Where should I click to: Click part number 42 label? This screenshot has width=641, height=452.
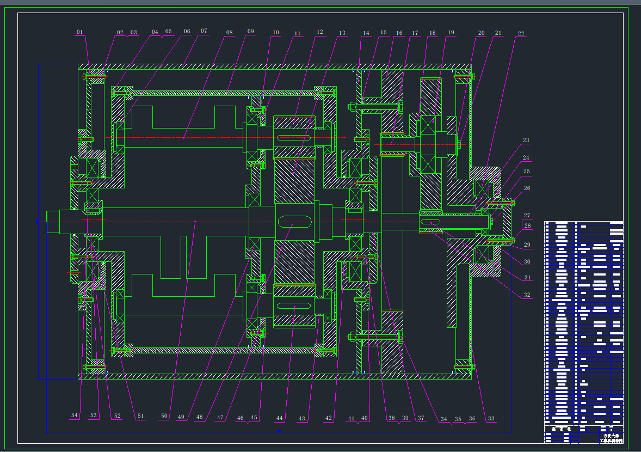click(x=328, y=418)
